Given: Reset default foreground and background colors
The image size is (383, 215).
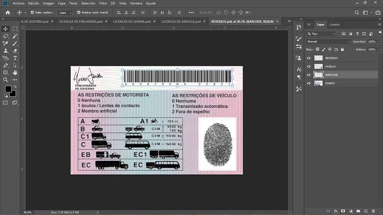Looking at the screenshot, I should (6, 96).
